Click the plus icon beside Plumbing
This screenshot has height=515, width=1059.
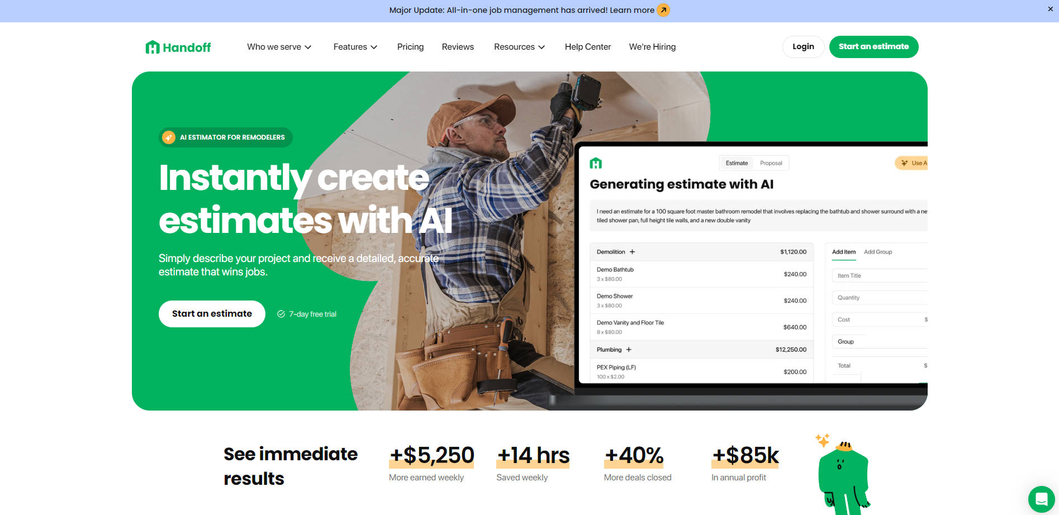click(629, 350)
